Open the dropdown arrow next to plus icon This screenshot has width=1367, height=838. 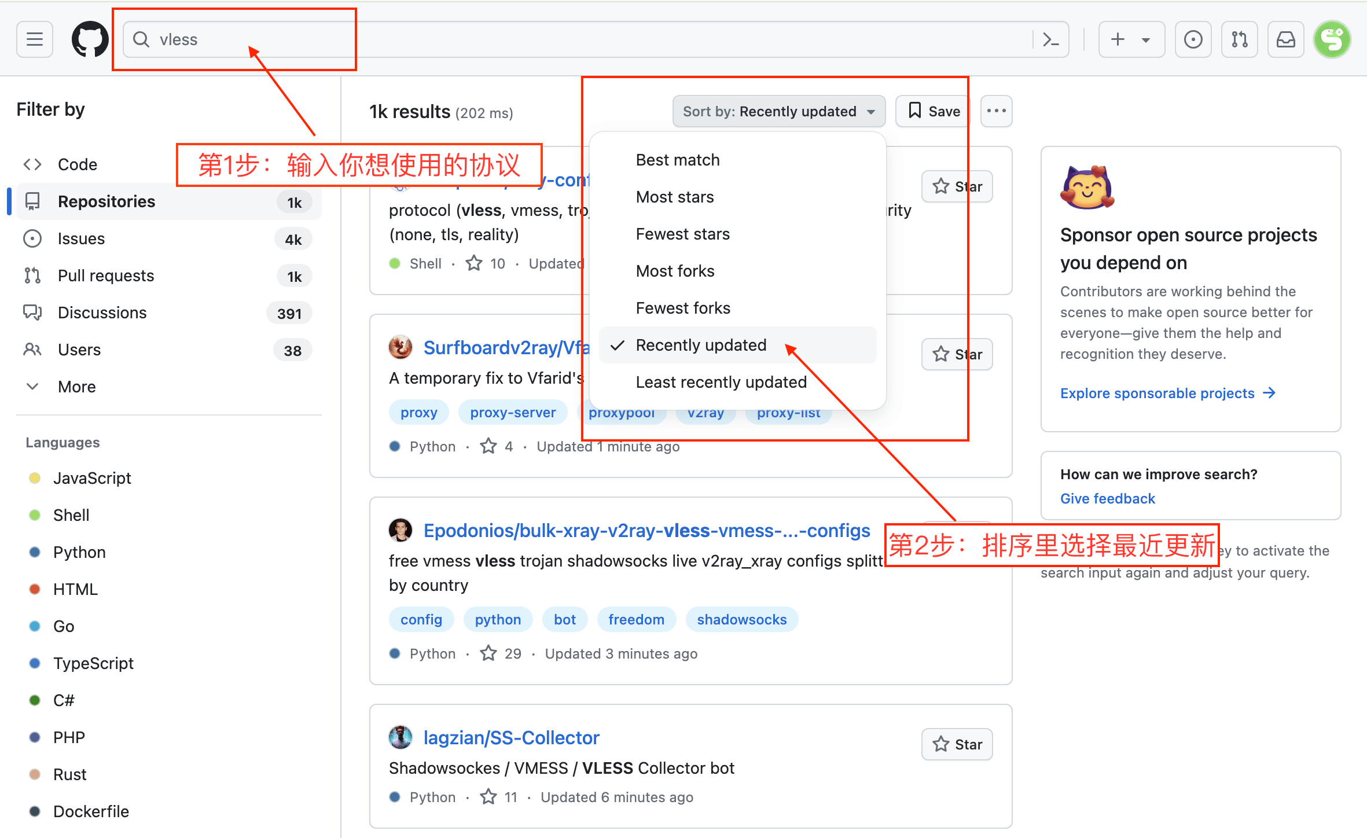click(x=1146, y=39)
